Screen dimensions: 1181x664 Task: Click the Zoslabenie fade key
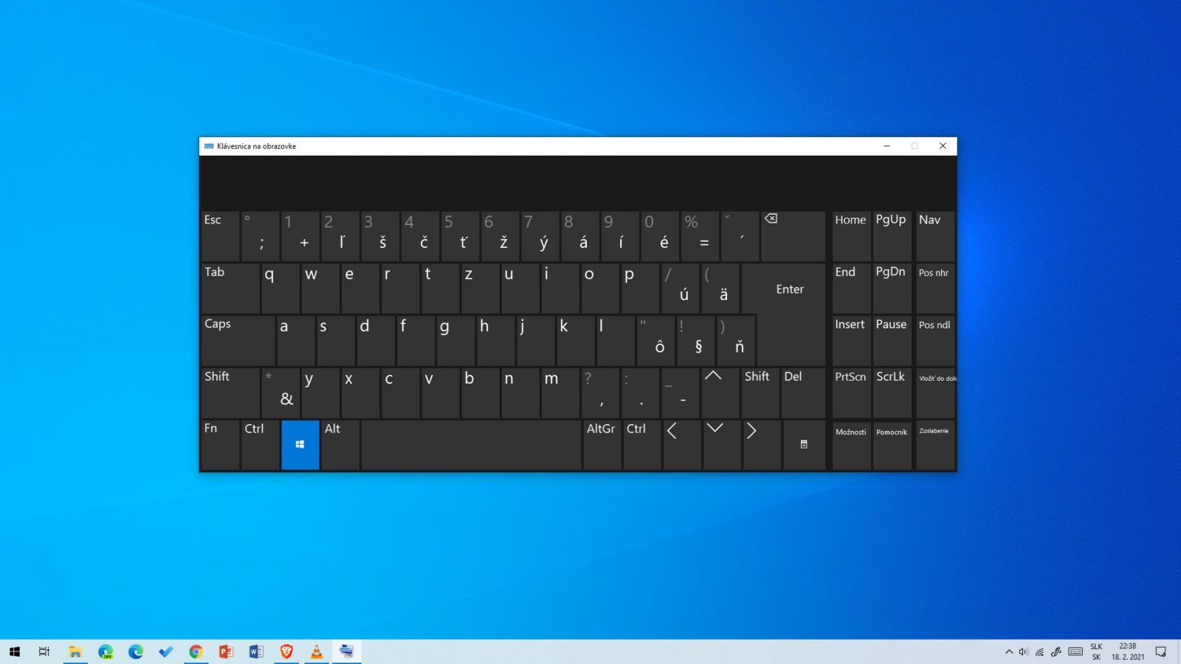coord(935,445)
